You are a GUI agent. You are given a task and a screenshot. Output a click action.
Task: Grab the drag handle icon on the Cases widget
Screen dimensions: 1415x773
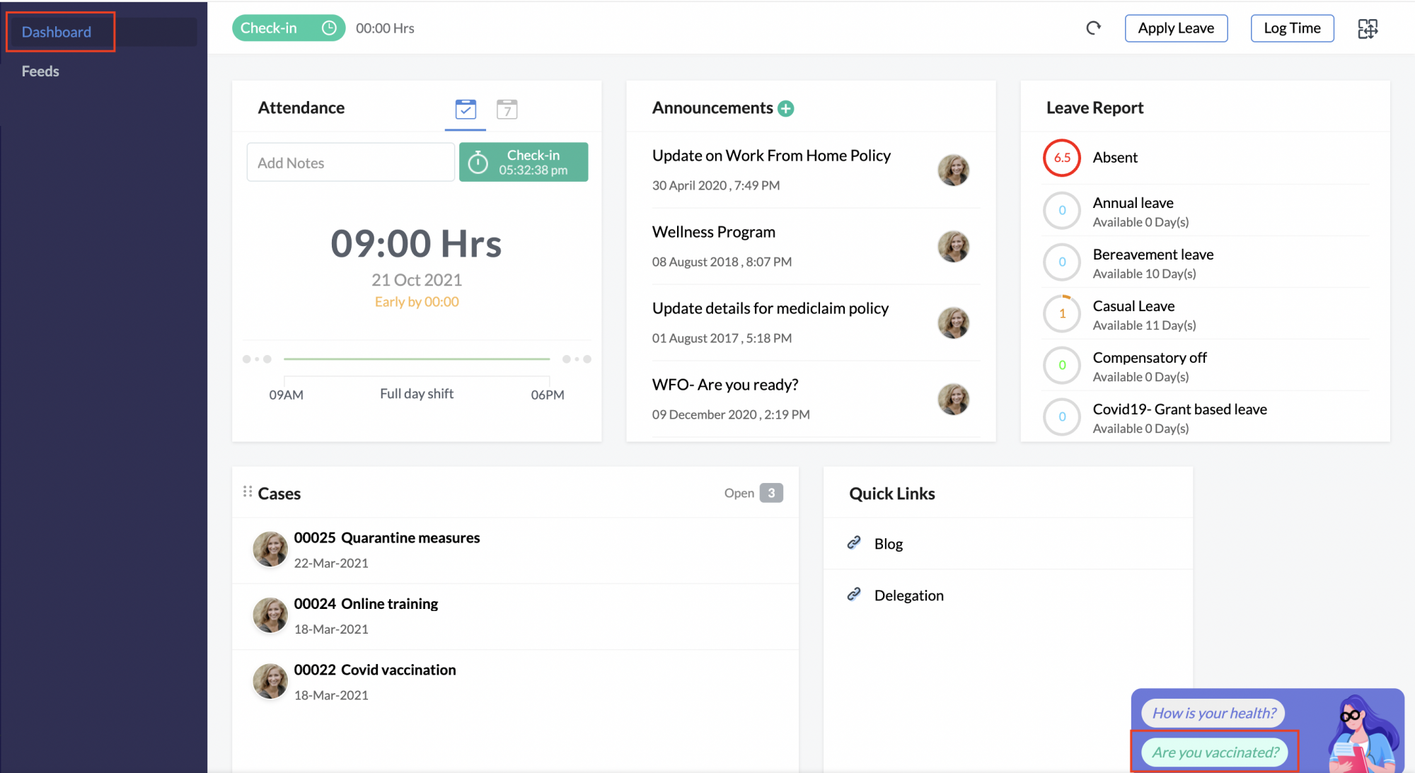[248, 491]
